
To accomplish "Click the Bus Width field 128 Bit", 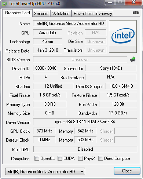I will tap(118, 104).
